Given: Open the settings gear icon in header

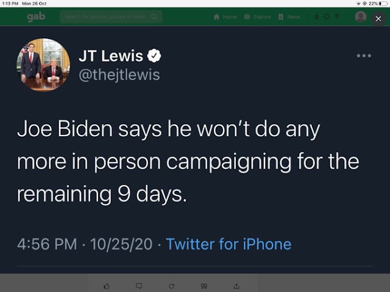Looking at the screenshot, I should pyautogui.click(x=327, y=16).
